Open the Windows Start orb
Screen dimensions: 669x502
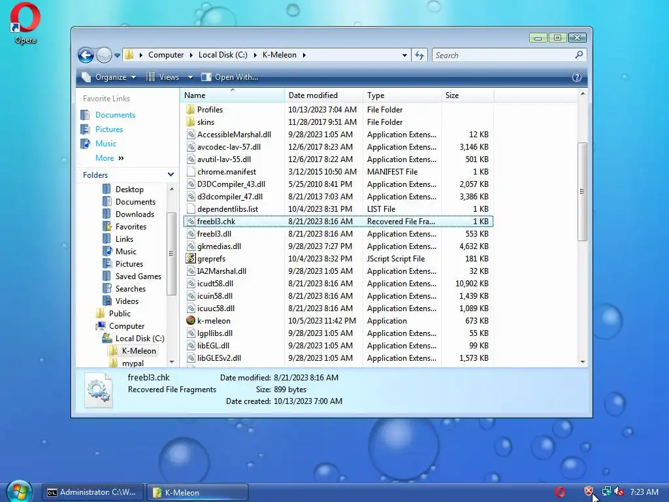[19, 492]
